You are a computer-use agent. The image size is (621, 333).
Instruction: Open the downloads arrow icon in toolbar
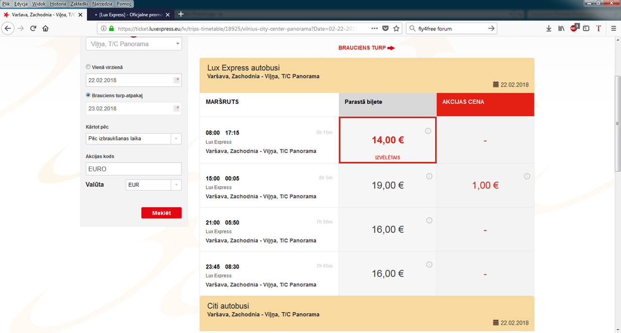(549, 29)
